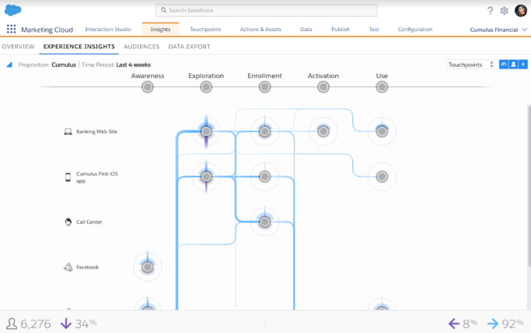Open the Touchpoints dropdown selector
Screen dimensions: 531x333
pyautogui.click(x=471, y=64)
